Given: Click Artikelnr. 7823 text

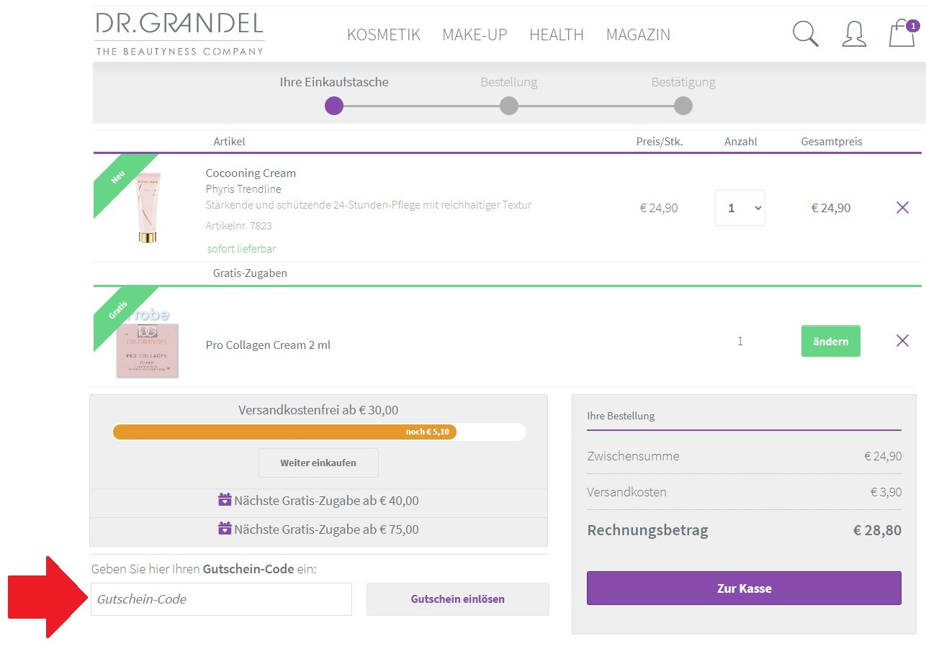Looking at the screenshot, I should (238, 225).
